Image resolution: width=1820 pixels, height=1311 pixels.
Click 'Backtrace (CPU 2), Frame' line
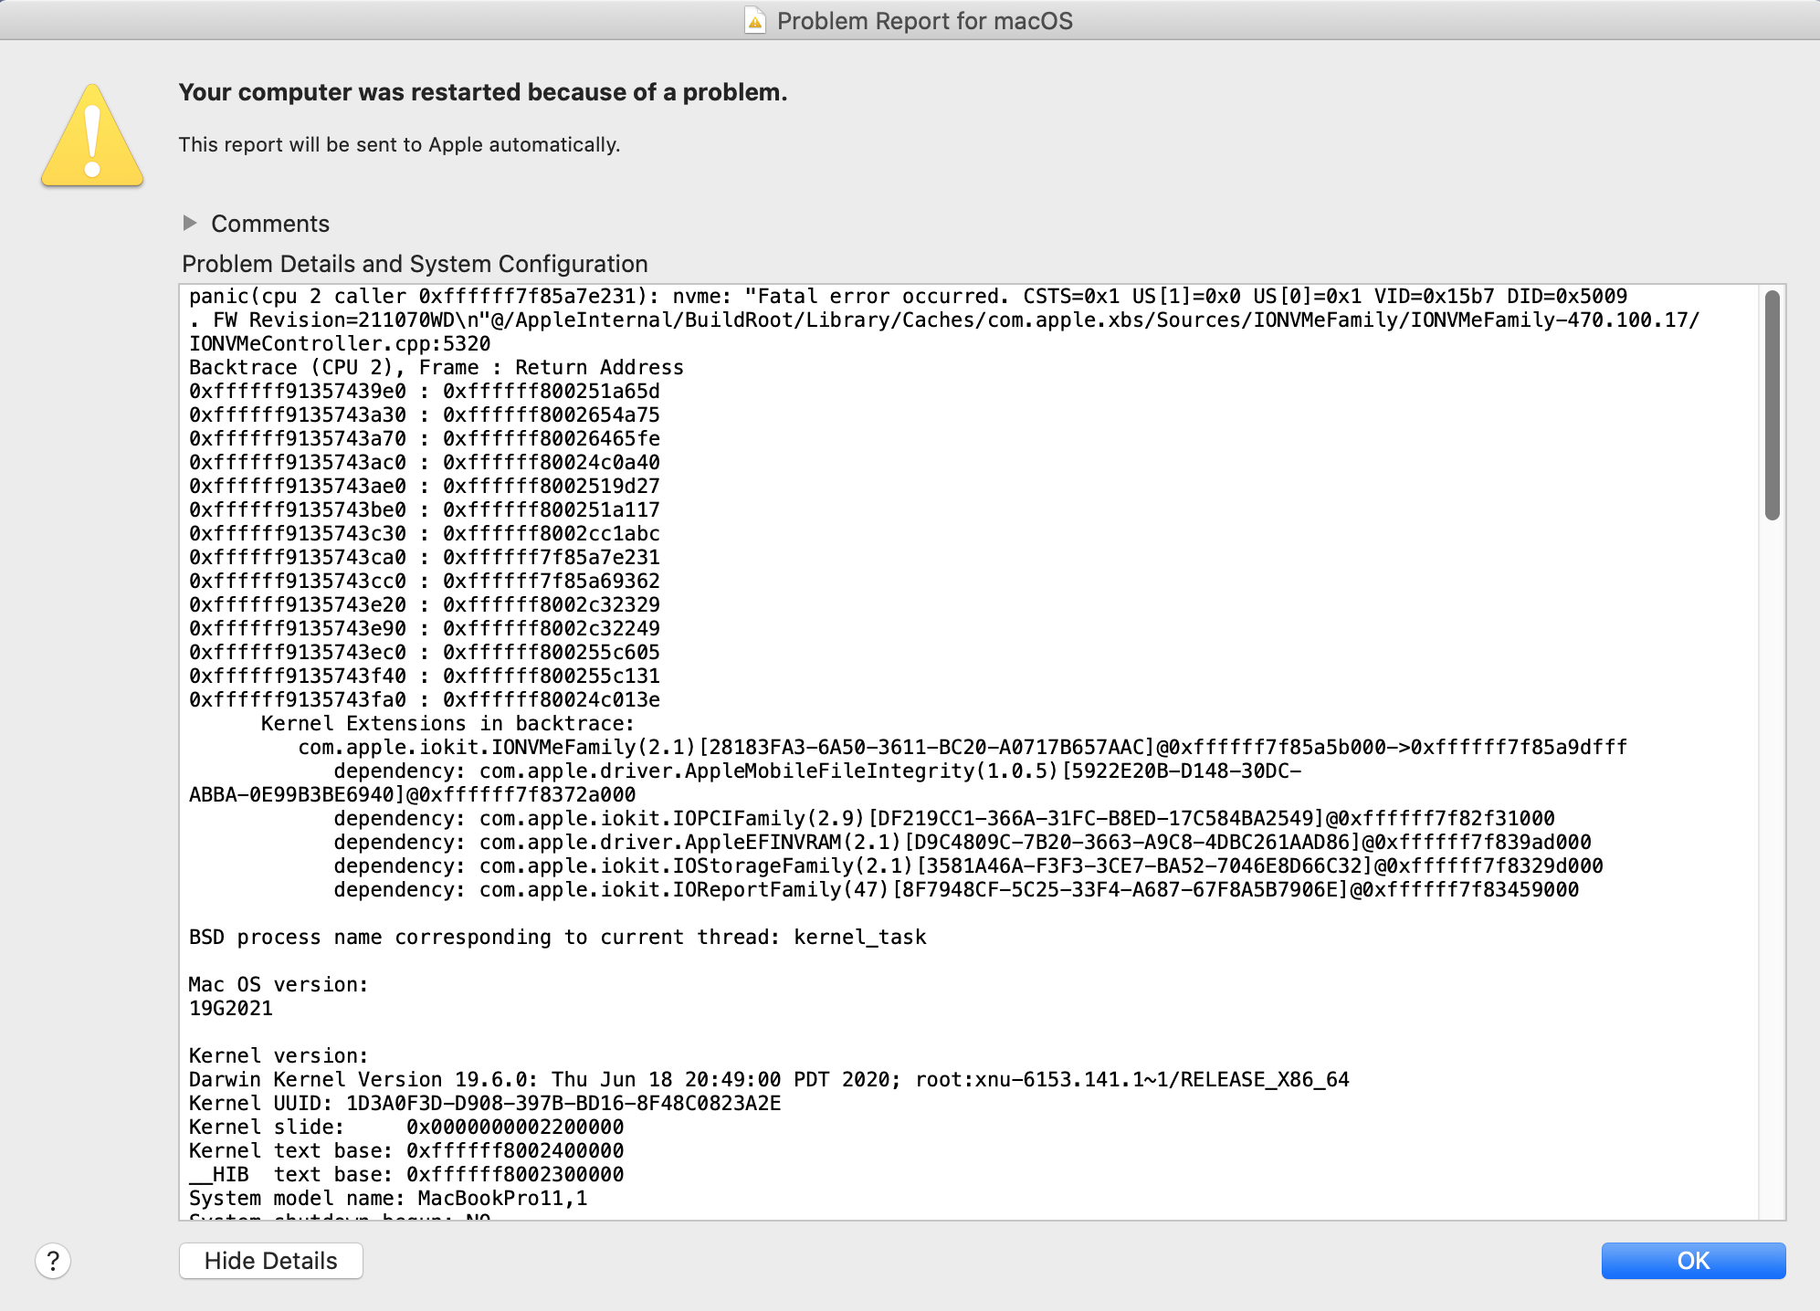437,367
